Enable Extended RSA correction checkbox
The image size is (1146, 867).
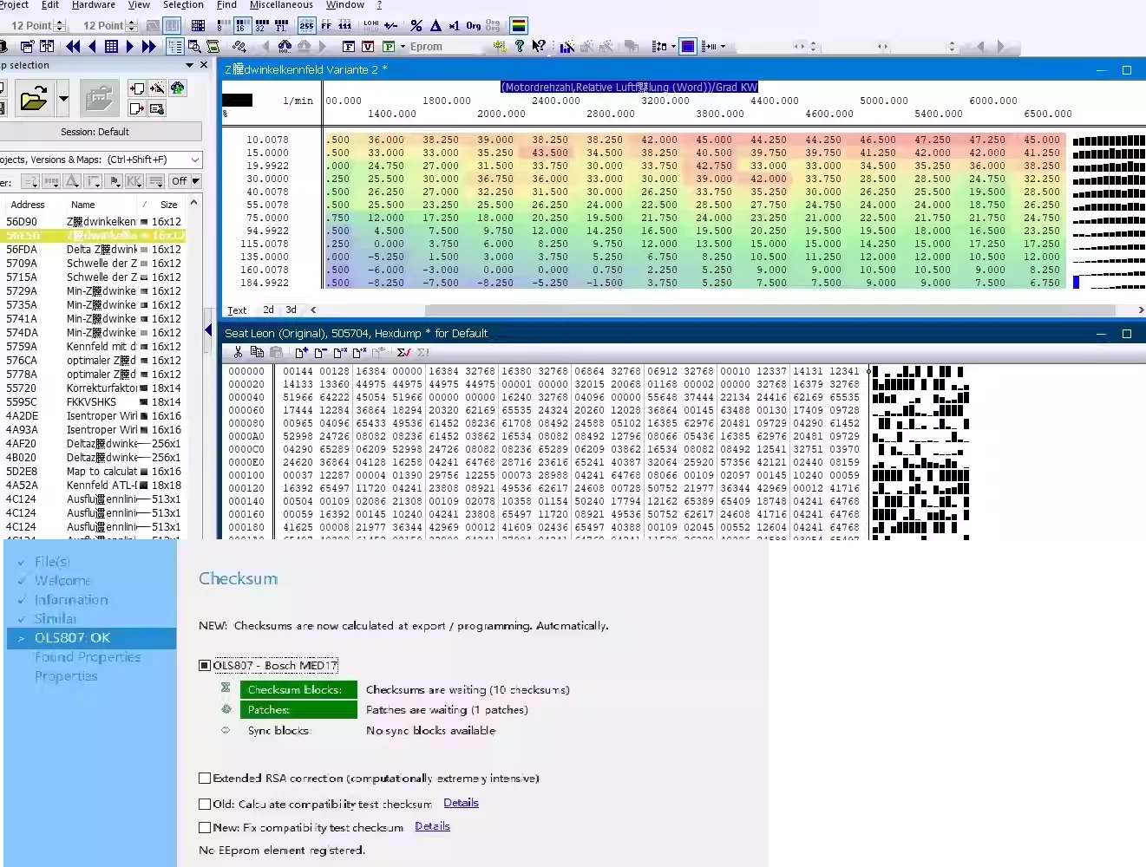tap(206, 778)
